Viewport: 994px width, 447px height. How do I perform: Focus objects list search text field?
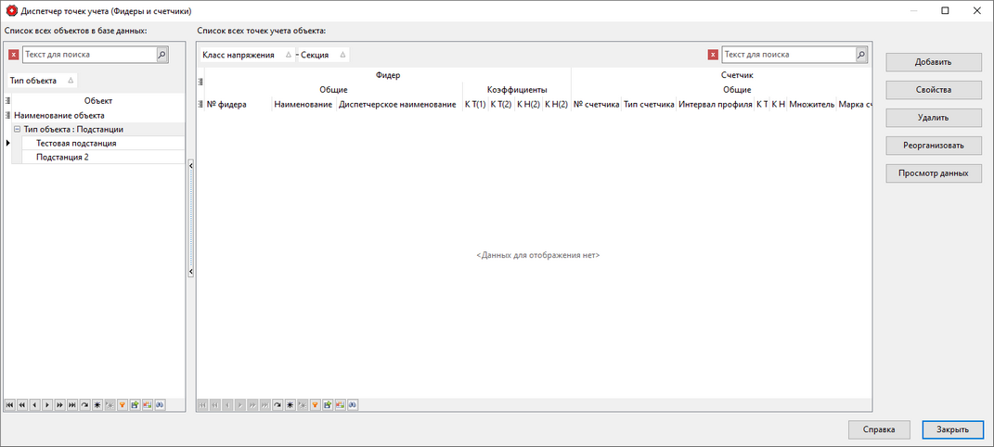tap(89, 55)
